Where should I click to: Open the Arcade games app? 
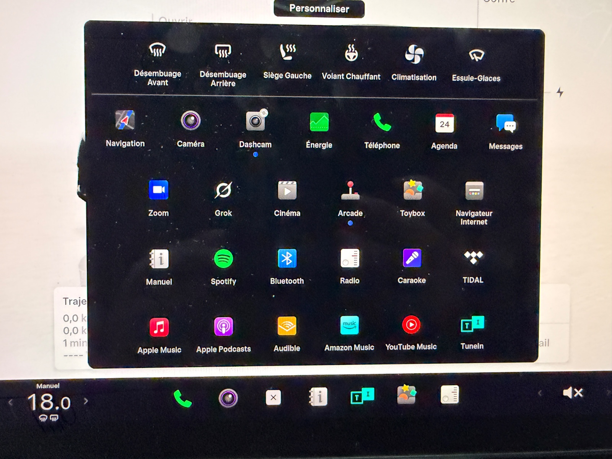click(x=350, y=190)
